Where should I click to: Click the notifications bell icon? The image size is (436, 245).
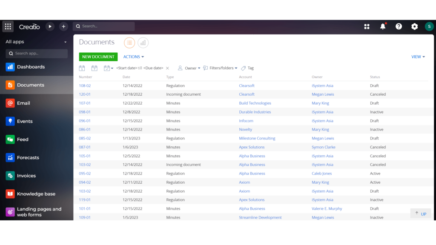click(x=382, y=26)
